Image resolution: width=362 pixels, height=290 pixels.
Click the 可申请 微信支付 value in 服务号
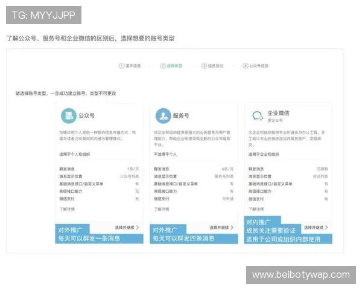point(228,199)
